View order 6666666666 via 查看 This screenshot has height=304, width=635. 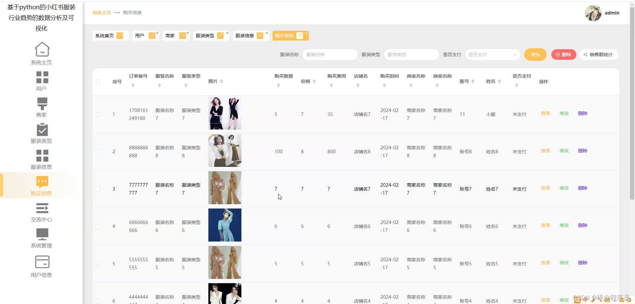tap(545, 225)
